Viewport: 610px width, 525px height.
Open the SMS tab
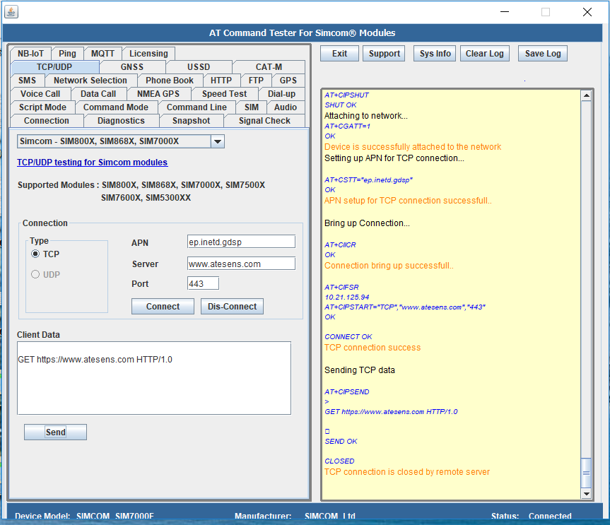[28, 80]
